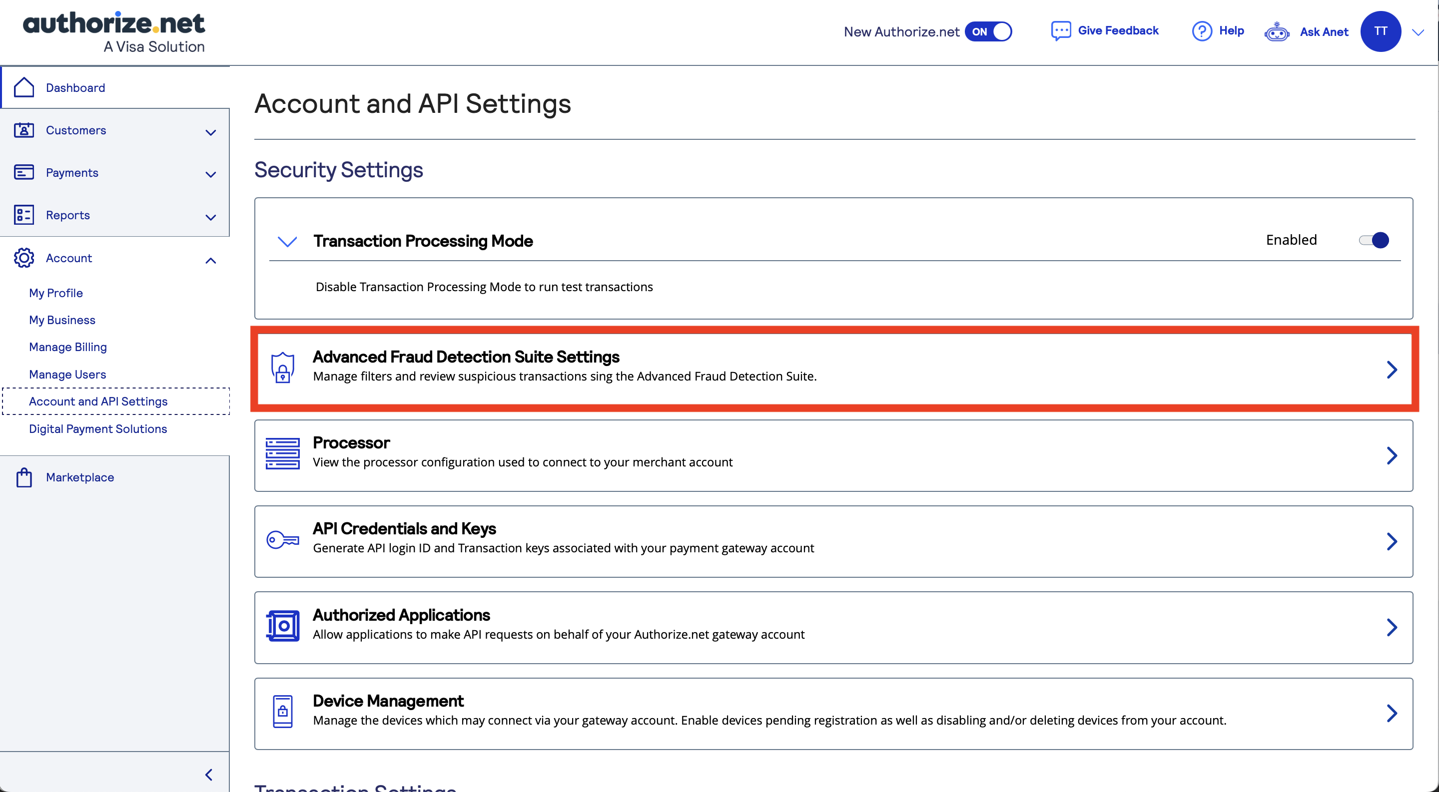Click the Account gear icon
Screen dimensions: 1439x792
pos(23,258)
